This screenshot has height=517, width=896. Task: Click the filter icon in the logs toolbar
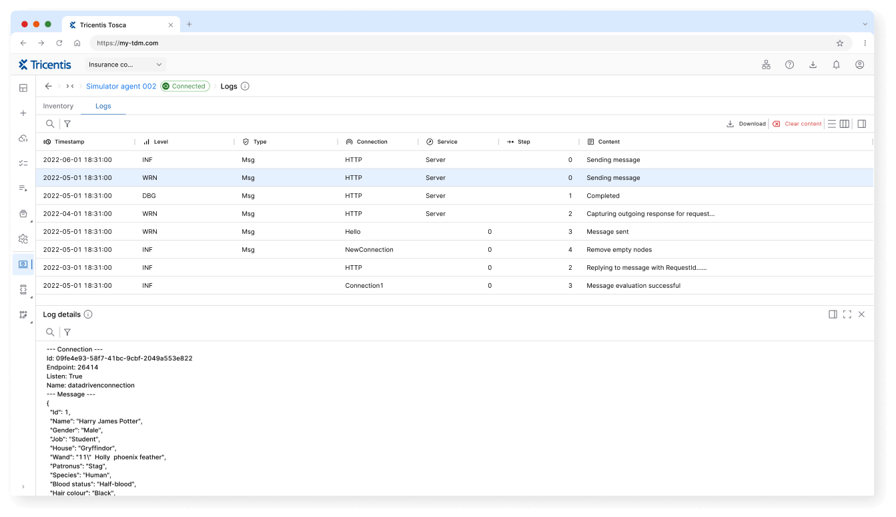pos(67,123)
